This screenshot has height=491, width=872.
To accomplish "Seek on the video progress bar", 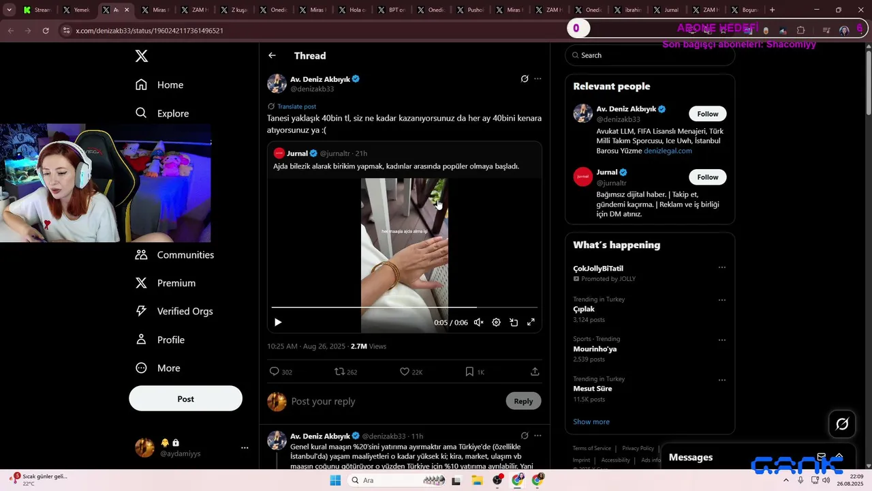I will point(404,308).
